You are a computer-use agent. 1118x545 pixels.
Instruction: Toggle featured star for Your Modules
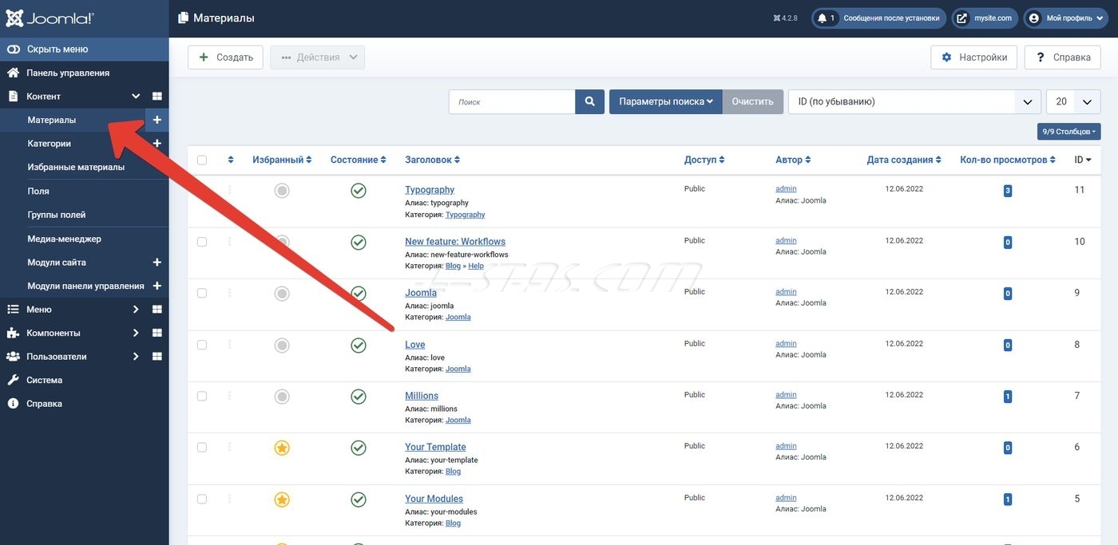click(282, 500)
